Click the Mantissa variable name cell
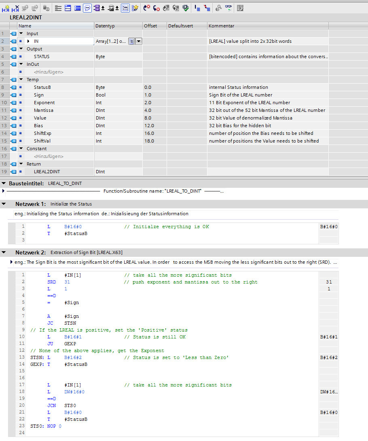 coord(44,110)
